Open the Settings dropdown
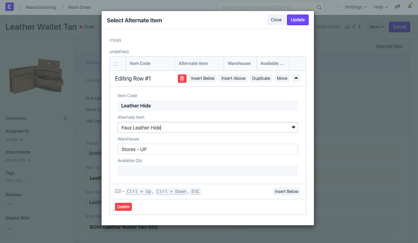Viewport: 418px width, 243px height. click(x=356, y=7)
